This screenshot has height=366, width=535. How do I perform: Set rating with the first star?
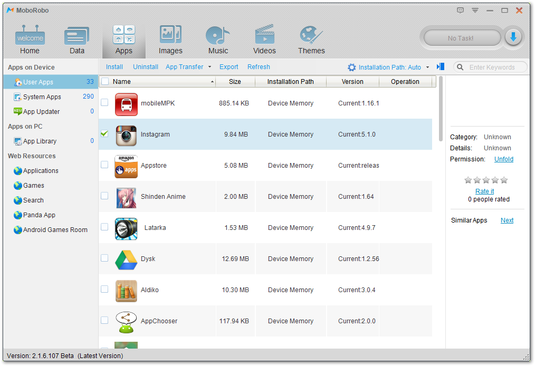[468, 180]
